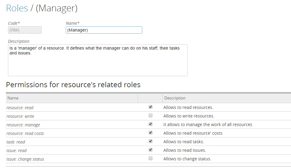Disable the resource: read costs checkbox

pyautogui.click(x=150, y=133)
